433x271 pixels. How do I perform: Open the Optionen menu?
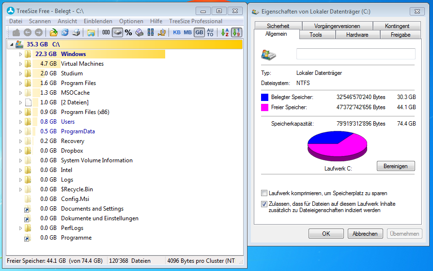click(x=131, y=21)
